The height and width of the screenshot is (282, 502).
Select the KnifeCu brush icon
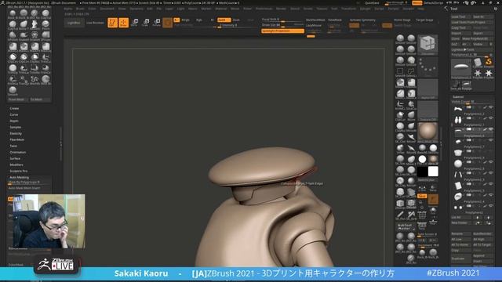coord(13,80)
